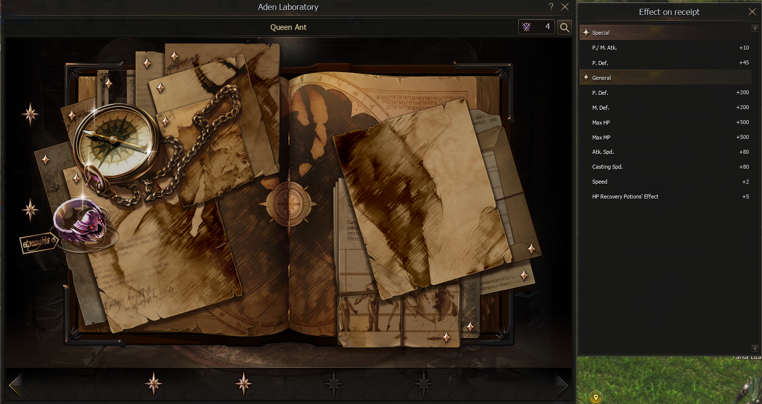Screen dimensions: 762x404
Task: Click the crossed-swords counter icon showing 4
Action: (526, 27)
